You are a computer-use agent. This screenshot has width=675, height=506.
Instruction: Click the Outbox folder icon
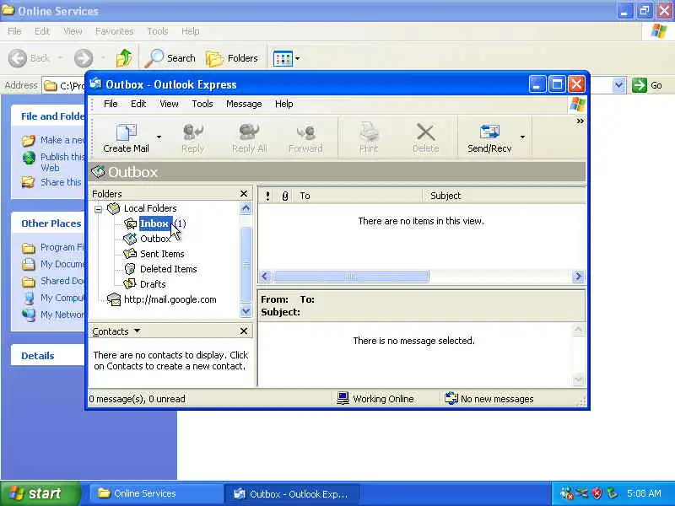(130, 239)
